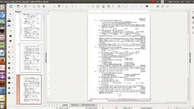Go to the first layer tab arrow
The height and width of the screenshot is (109, 194).
[49, 105]
